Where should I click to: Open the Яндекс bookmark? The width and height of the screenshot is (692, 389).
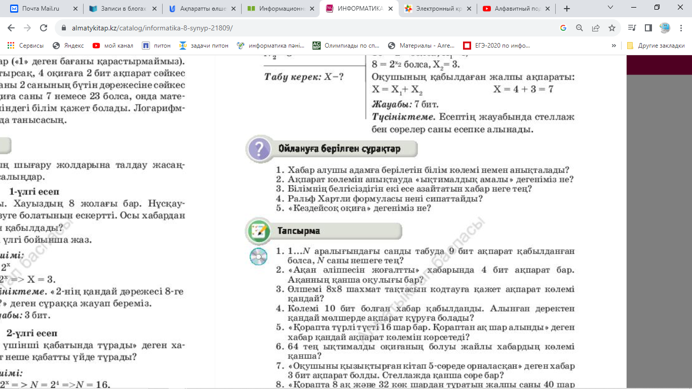pos(68,45)
